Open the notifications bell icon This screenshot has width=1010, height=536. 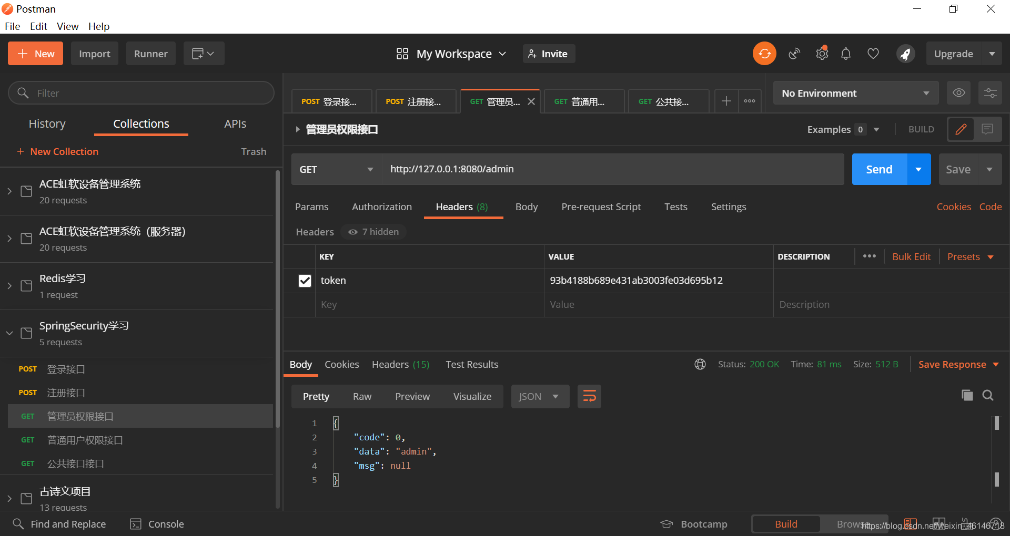tap(846, 54)
